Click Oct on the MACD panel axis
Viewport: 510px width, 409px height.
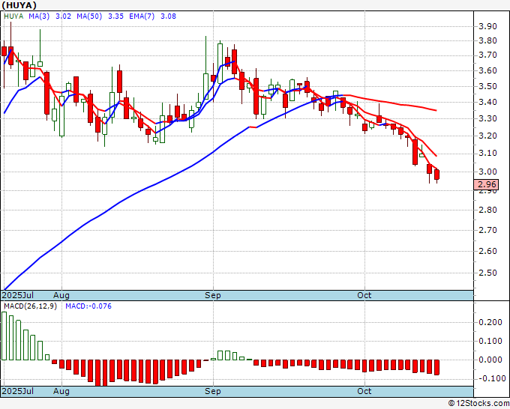click(x=364, y=391)
